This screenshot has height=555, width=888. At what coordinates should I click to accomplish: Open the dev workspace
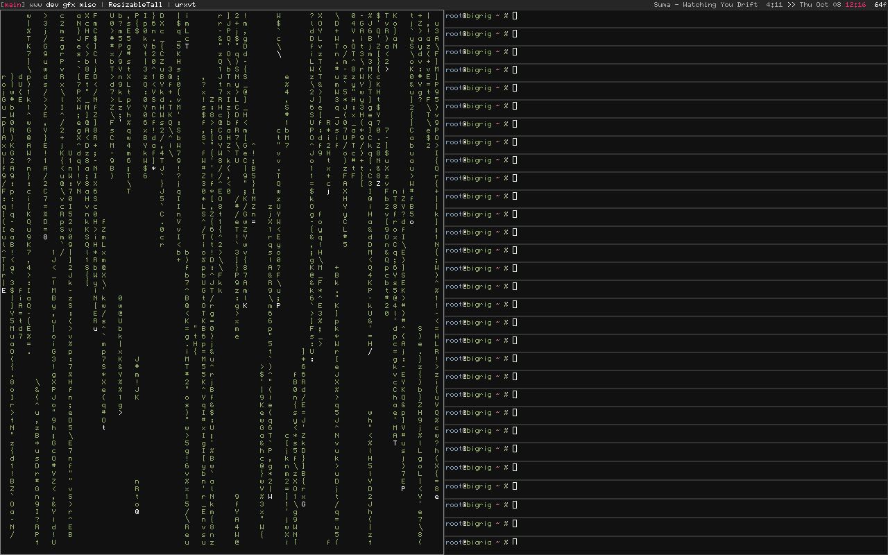[x=52, y=5]
